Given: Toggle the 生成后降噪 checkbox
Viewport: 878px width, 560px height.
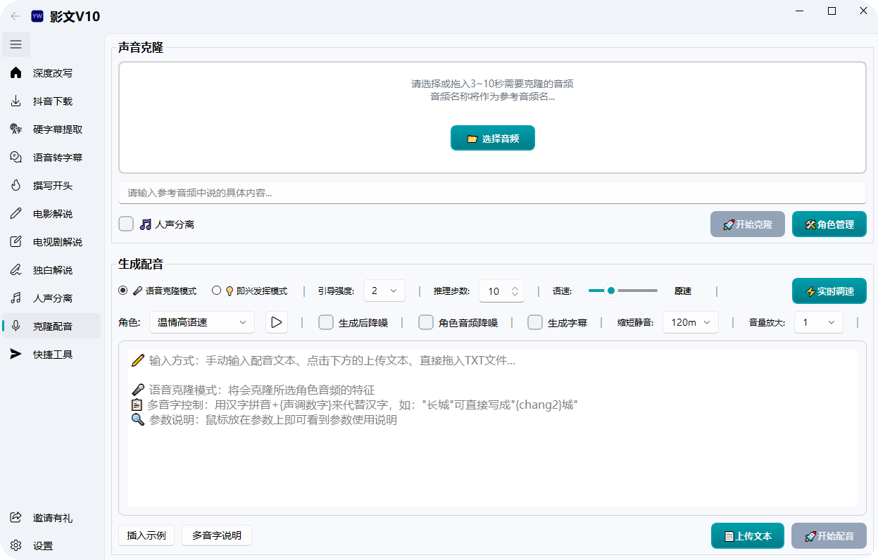Looking at the screenshot, I should tap(326, 322).
